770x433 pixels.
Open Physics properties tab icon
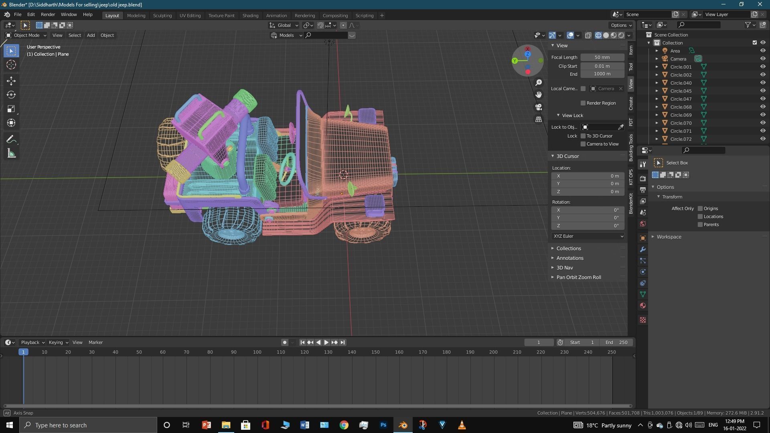pos(643,272)
